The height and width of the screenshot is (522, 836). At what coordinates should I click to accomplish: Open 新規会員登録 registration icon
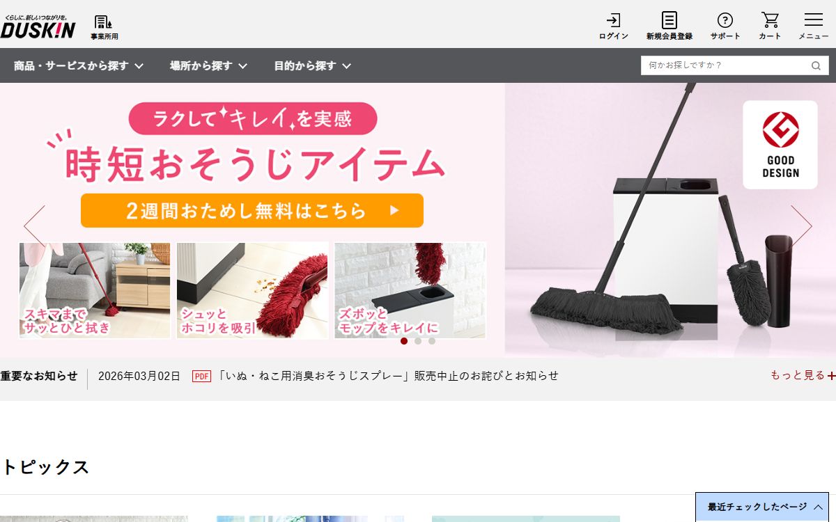point(669,26)
